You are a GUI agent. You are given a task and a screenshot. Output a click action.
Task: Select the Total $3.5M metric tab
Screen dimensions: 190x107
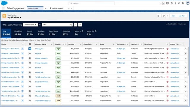coord(6,33)
